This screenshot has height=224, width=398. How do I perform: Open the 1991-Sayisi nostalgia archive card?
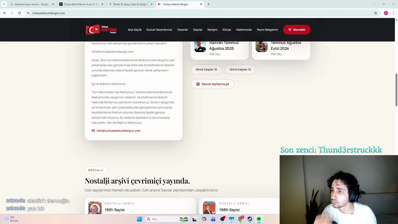click(x=140, y=207)
